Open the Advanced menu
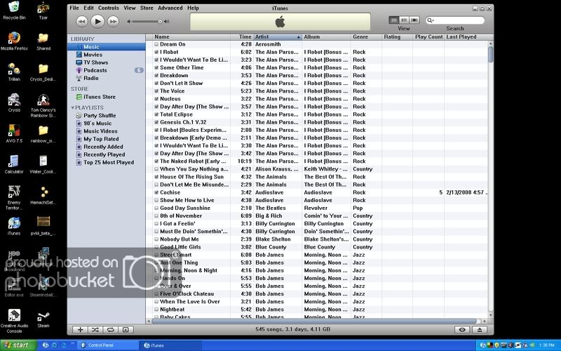Screen dimensions: 561x351 pos(170,8)
